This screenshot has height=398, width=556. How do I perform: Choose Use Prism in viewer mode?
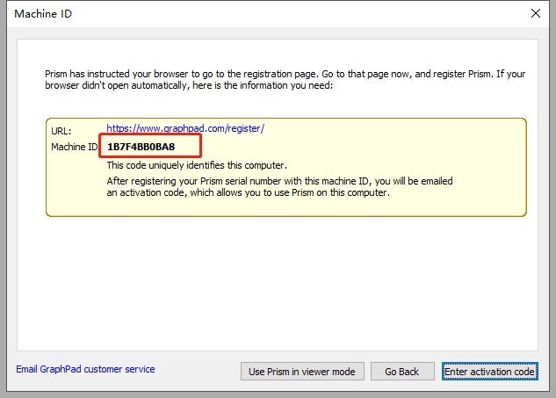pos(301,372)
